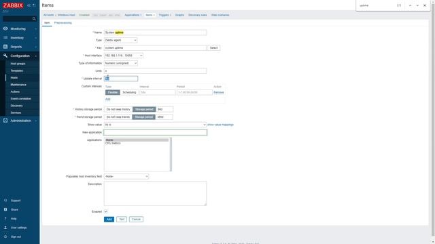Click the Units input field
This screenshot has width=435, height=244.
[155, 70]
